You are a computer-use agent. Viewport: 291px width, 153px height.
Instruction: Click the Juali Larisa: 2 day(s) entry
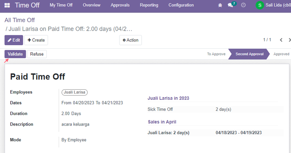[x=169, y=133]
